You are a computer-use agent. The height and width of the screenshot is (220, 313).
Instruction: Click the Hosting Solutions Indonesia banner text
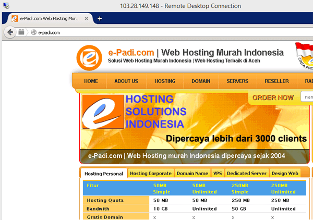click(x=155, y=112)
